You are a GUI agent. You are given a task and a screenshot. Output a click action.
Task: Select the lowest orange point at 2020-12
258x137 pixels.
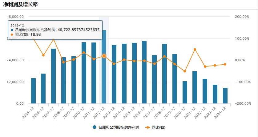(185, 71)
